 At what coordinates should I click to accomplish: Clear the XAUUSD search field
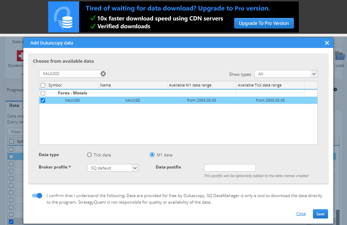(103, 74)
